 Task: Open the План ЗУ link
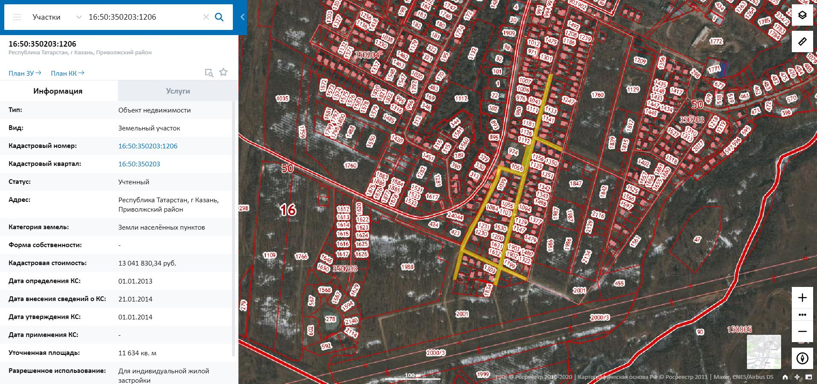[25, 73]
